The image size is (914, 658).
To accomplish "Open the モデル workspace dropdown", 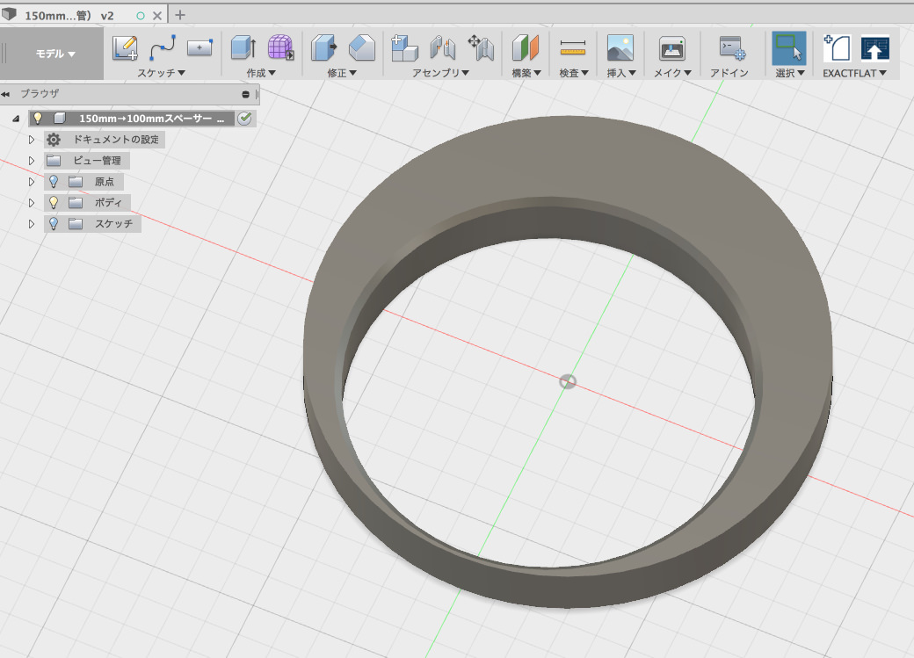I will click(55, 54).
